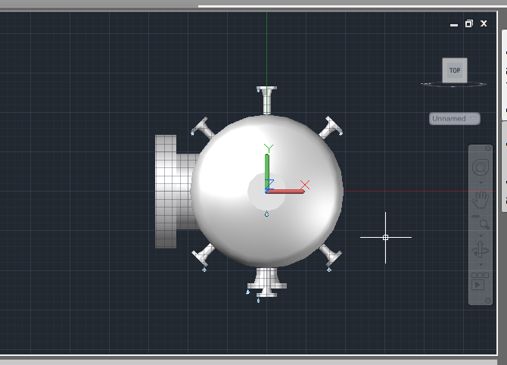Restore down the drawing viewport window
The width and height of the screenshot is (507, 365).
(469, 23)
